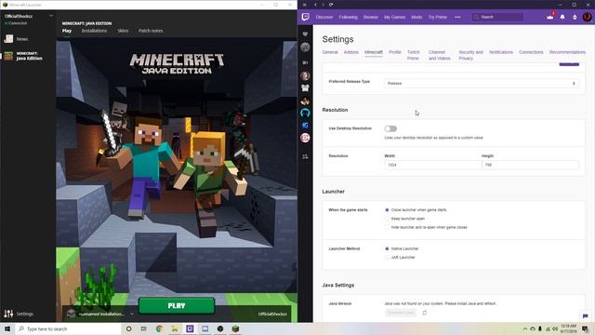
Task: Open My Games in Twitch nav
Action: tap(394, 17)
